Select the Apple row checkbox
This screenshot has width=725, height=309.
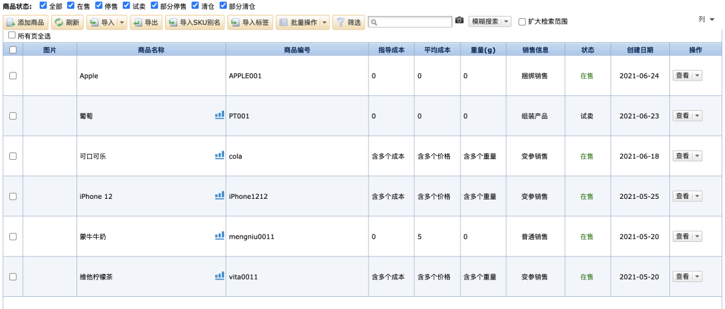pyautogui.click(x=13, y=76)
